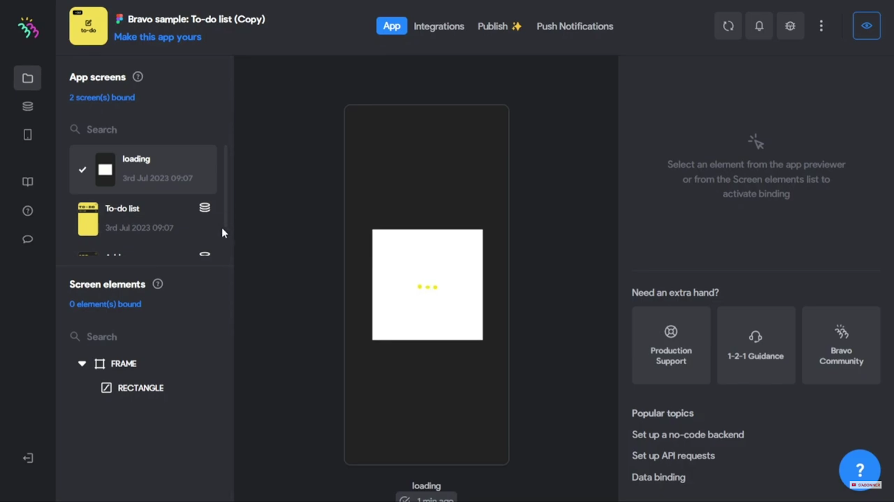This screenshot has height=502, width=894.
Task: Select the database data collections sidebar icon
Action: (x=27, y=106)
